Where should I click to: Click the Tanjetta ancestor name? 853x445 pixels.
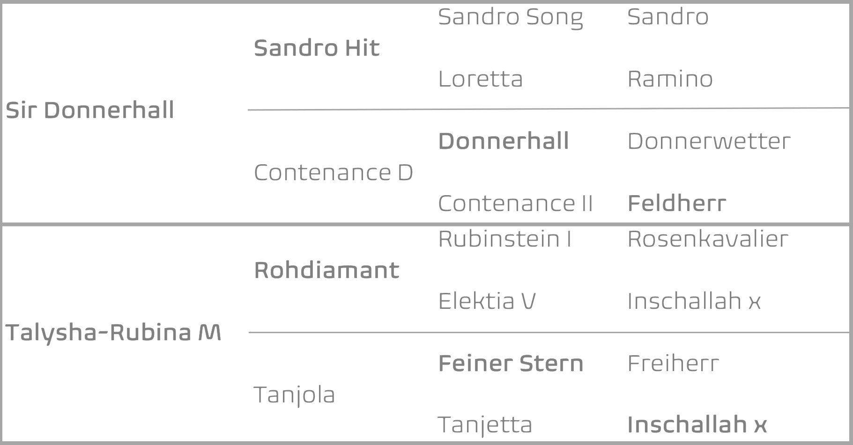coord(485,425)
